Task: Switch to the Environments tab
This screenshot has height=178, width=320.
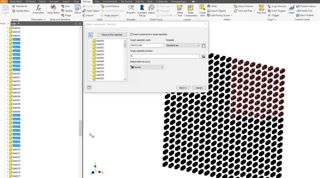Action: tap(110, 1)
